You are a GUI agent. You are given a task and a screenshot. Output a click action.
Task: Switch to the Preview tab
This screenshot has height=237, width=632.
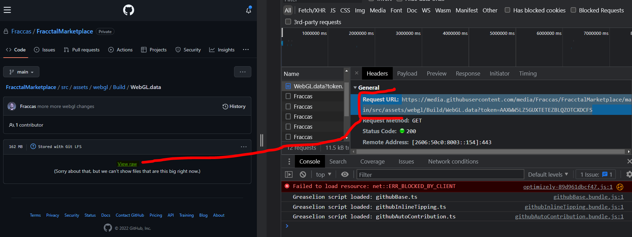pyautogui.click(x=437, y=73)
